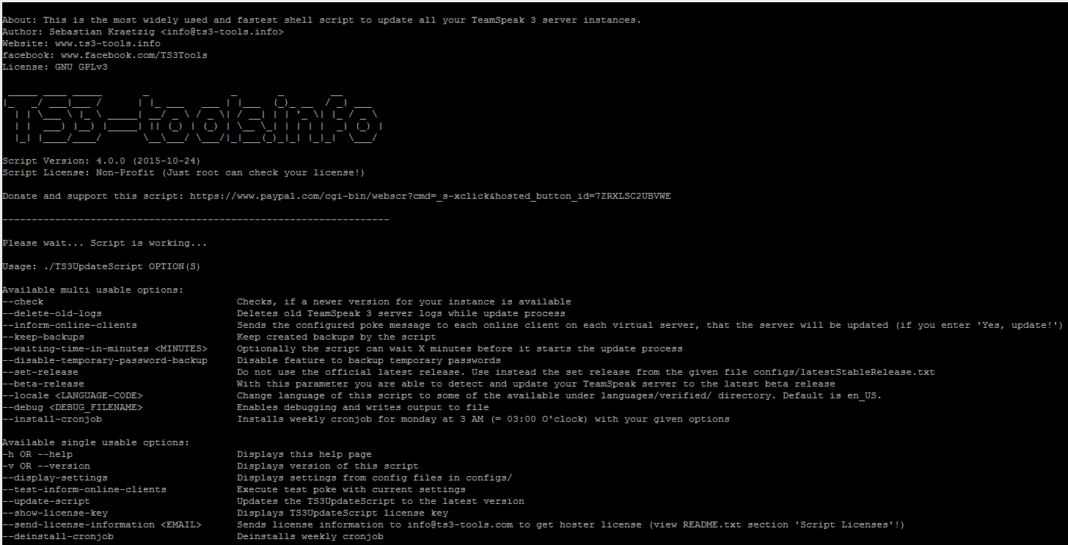Click the --update-script option
This screenshot has height=545, width=1068.
pos(46,502)
